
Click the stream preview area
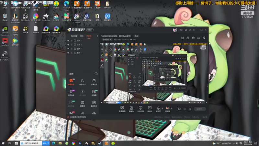click(154, 73)
